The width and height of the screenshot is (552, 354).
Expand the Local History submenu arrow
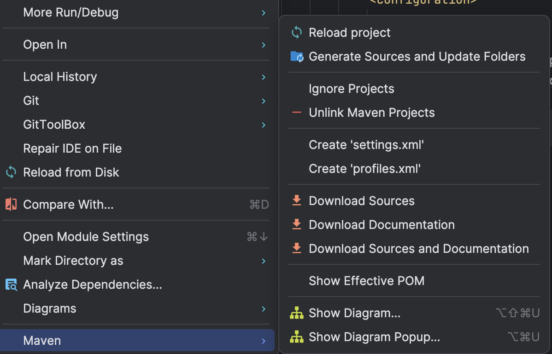click(x=264, y=77)
